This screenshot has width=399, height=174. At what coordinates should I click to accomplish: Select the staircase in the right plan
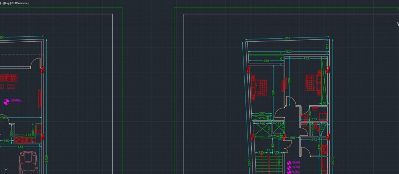pyautogui.click(x=269, y=164)
